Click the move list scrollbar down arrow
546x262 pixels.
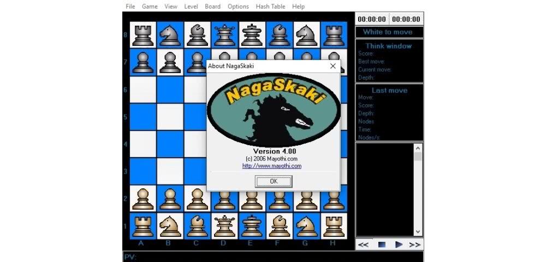pos(418,231)
